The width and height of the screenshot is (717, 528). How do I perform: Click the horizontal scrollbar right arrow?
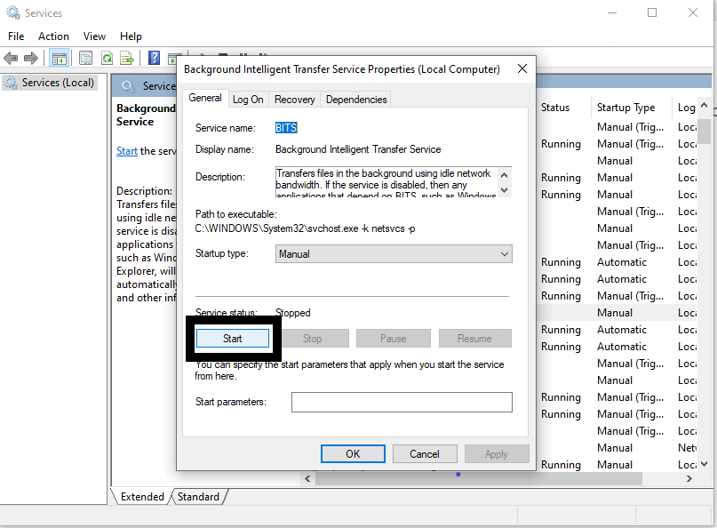coord(689,479)
